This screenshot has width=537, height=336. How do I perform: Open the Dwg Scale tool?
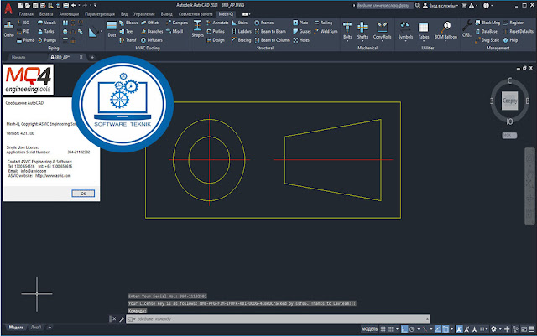487,40
